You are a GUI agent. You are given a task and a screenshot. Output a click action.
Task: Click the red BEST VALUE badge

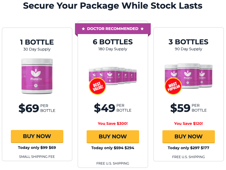97,86
